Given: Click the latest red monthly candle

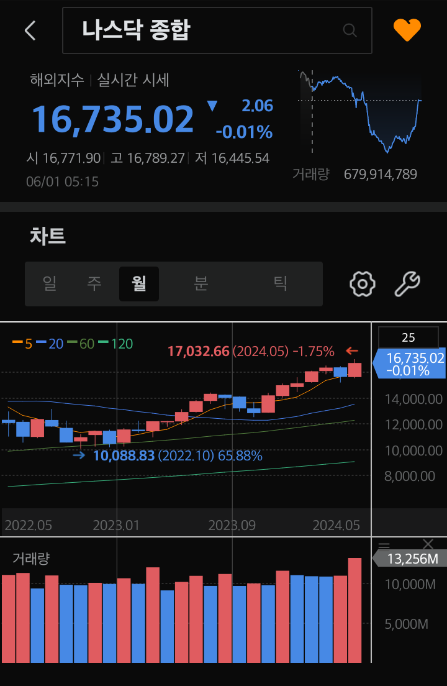Looking at the screenshot, I should pyautogui.click(x=354, y=370).
